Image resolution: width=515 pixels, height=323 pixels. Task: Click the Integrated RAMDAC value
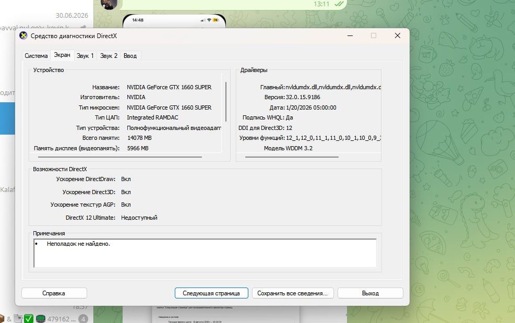[x=152, y=117]
